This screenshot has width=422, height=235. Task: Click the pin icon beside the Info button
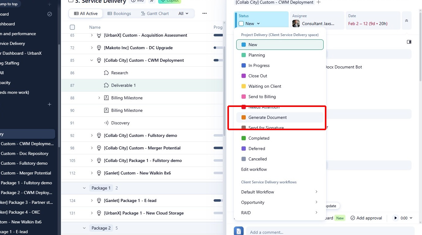pos(152,1)
